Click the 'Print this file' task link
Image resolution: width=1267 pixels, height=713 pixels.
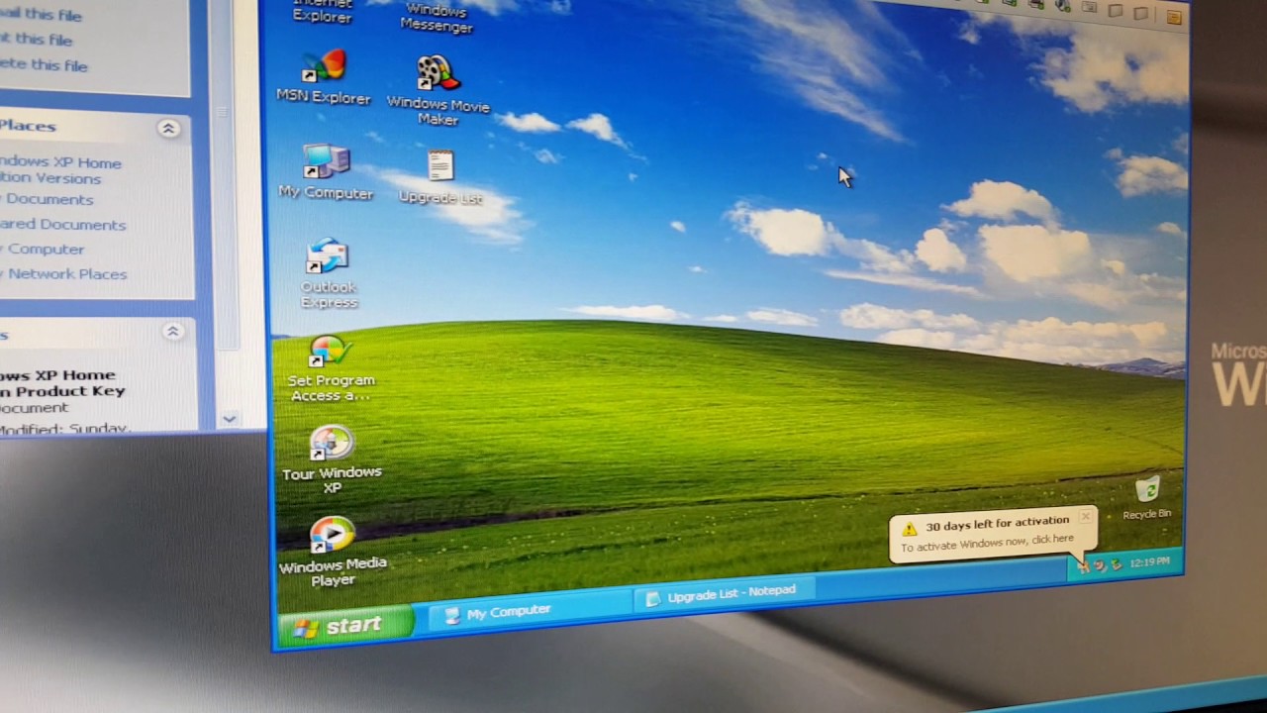36,40
